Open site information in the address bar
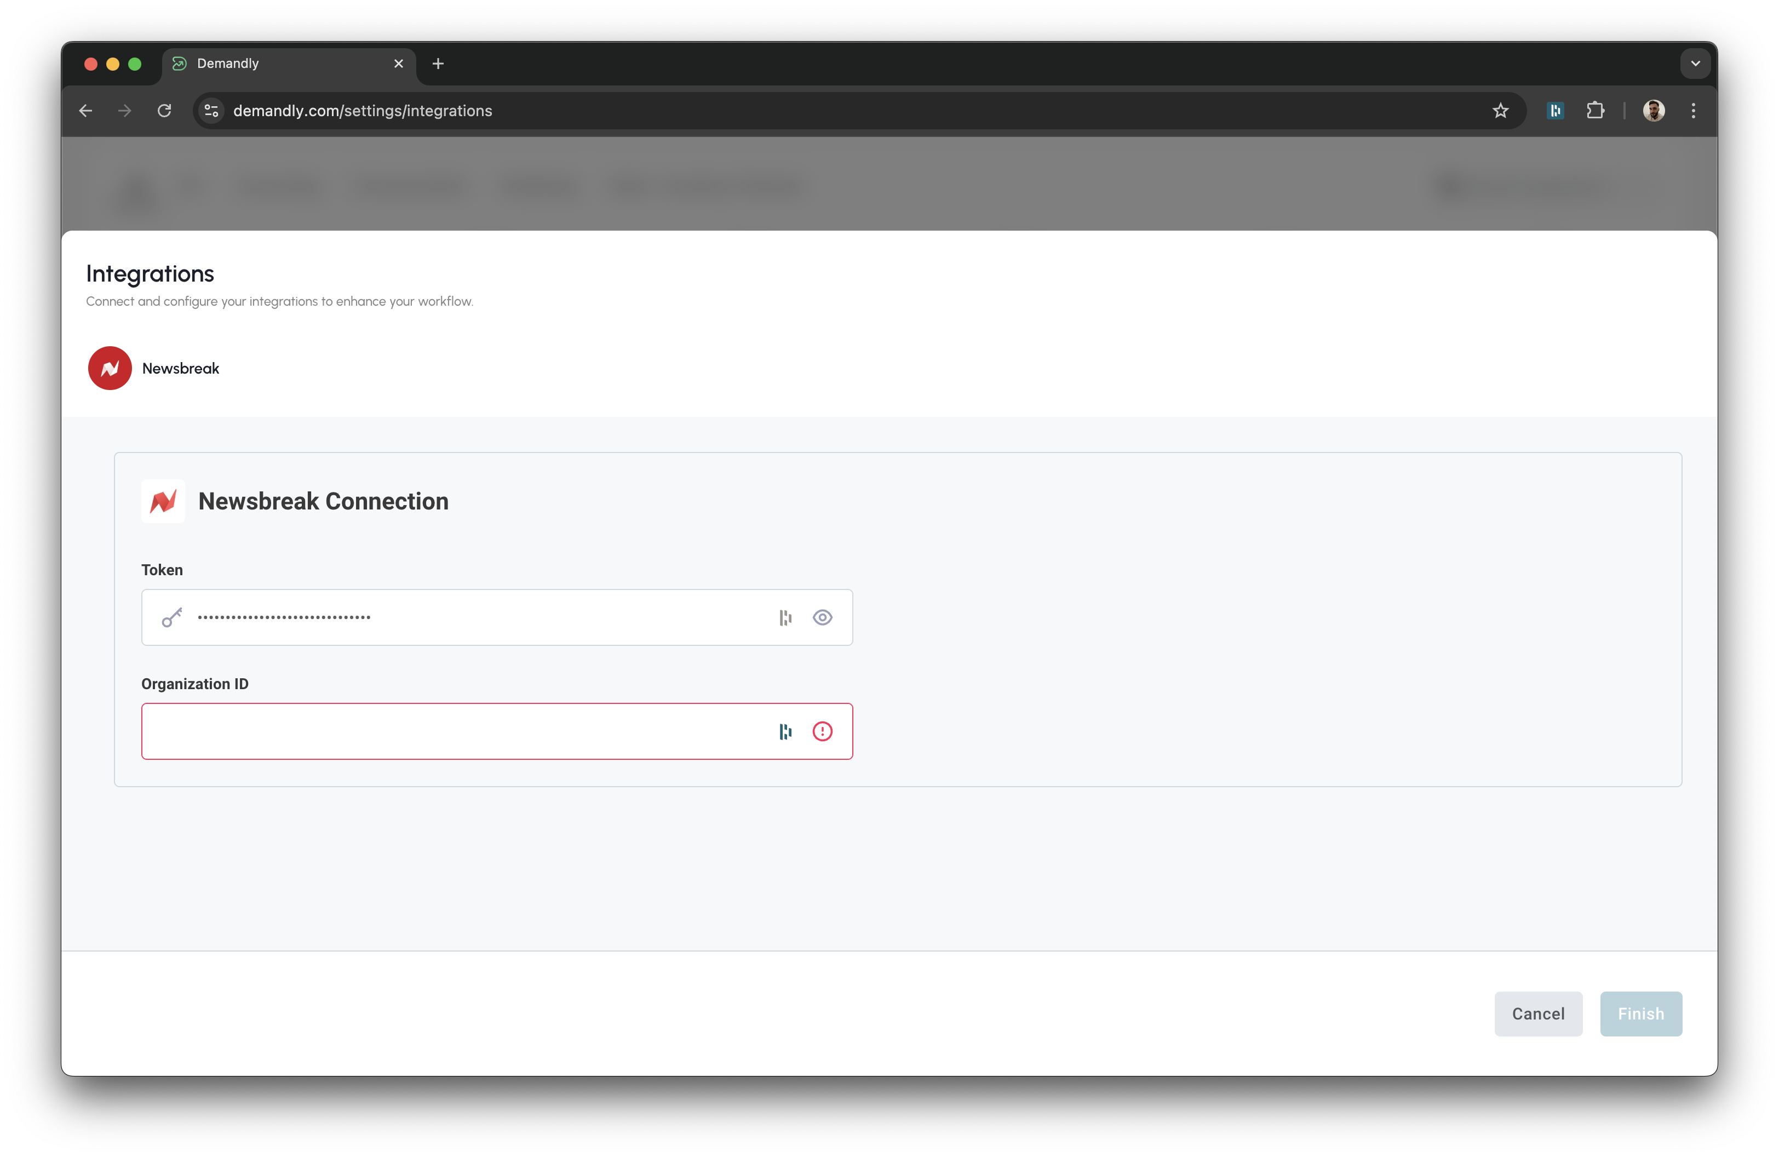Viewport: 1779px width, 1157px height. pos(211,110)
